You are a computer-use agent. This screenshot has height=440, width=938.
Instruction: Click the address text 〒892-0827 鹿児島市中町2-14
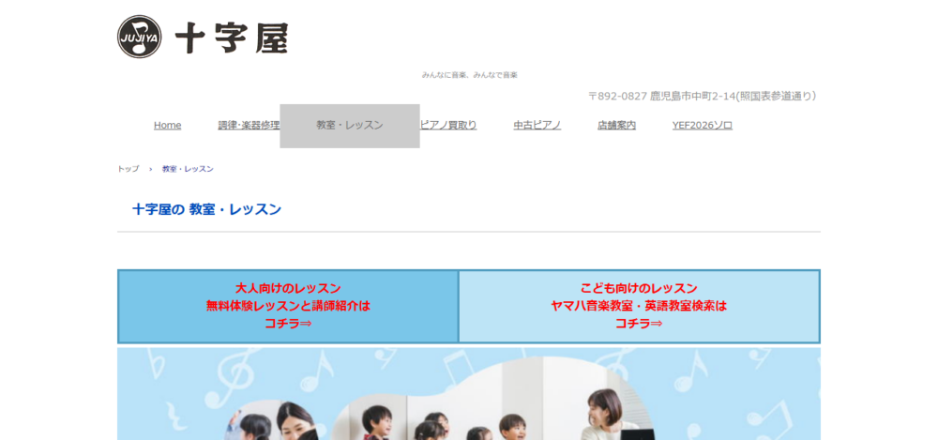pos(703,96)
